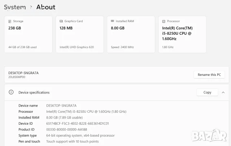Collapse the Device specifications section
Screen dimensions: 231x146
223,93
